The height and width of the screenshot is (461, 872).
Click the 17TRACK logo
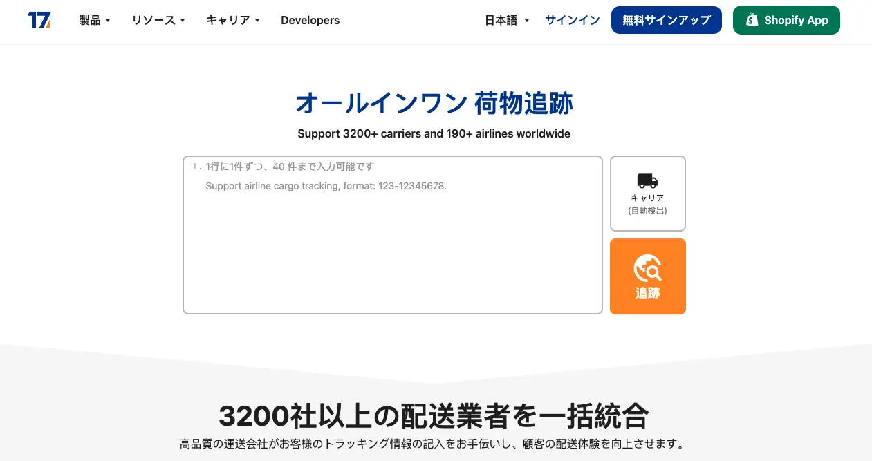[39, 20]
